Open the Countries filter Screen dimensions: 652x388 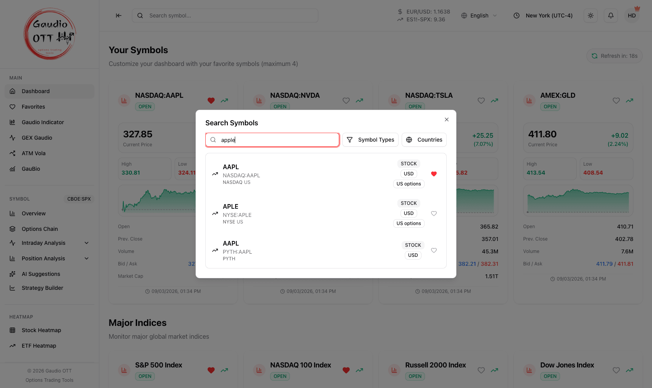click(x=424, y=140)
